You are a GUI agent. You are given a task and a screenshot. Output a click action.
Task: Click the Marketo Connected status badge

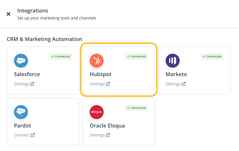212,56
